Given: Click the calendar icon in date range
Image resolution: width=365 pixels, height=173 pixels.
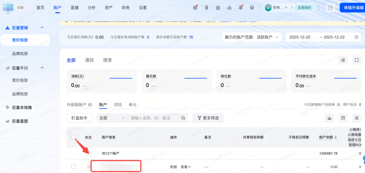Looking at the screenshot, I should click(x=356, y=37).
